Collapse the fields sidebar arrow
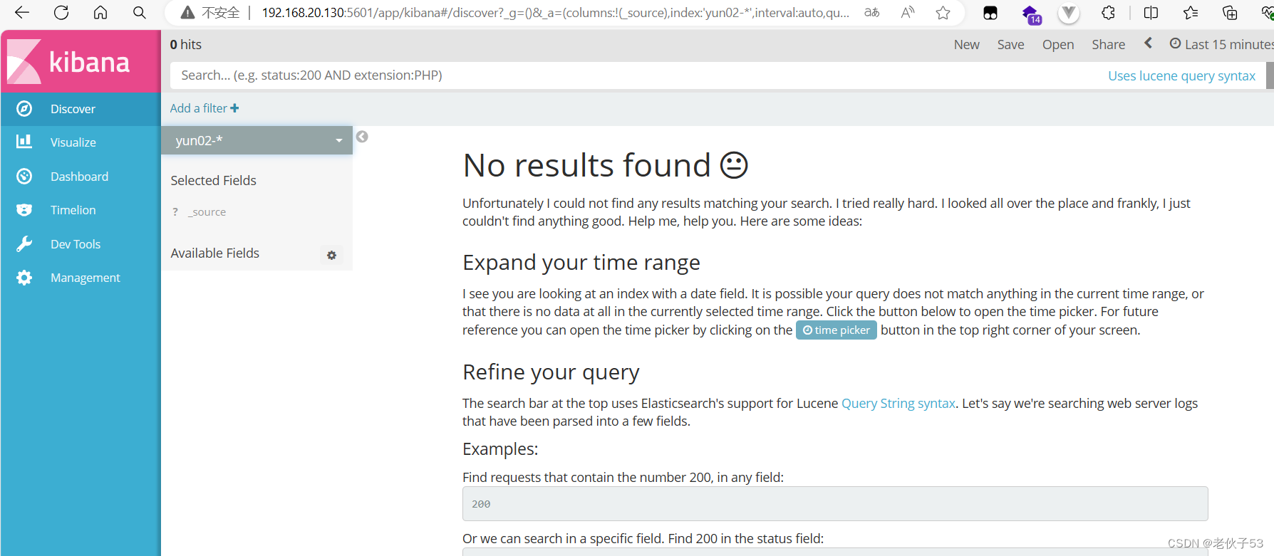Viewport: 1274px width, 556px height. click(x=362, y=137)
